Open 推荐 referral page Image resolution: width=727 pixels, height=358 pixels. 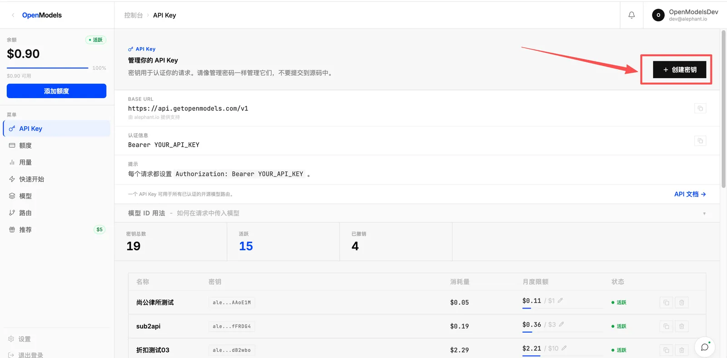coord(57,229)
